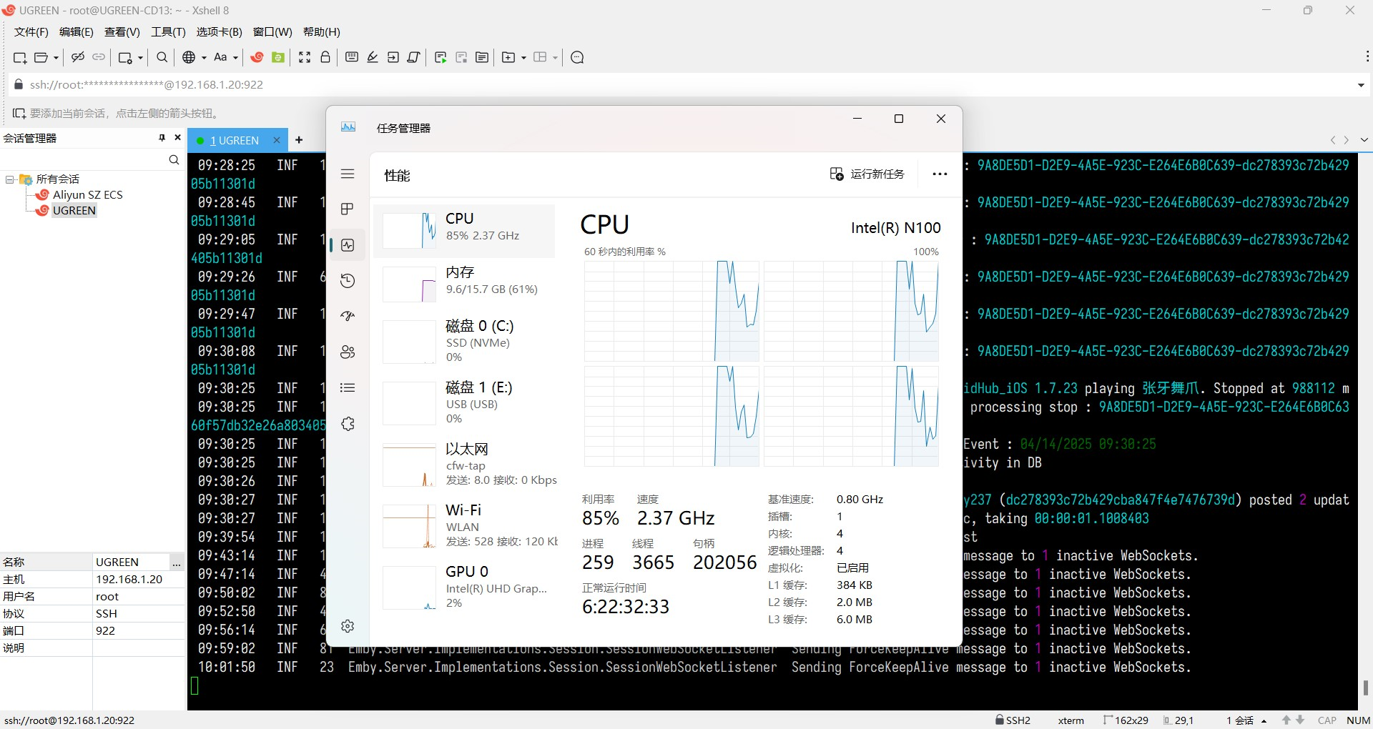Click the ellipsis button beside 名称 UGREEN
The width and height of the screenshot is (1373, 729).
(x=177, y=562)
